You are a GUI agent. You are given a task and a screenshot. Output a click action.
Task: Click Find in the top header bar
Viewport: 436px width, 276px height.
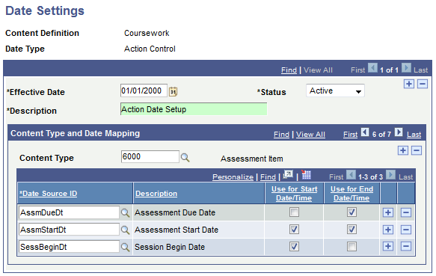coord(289,70)
